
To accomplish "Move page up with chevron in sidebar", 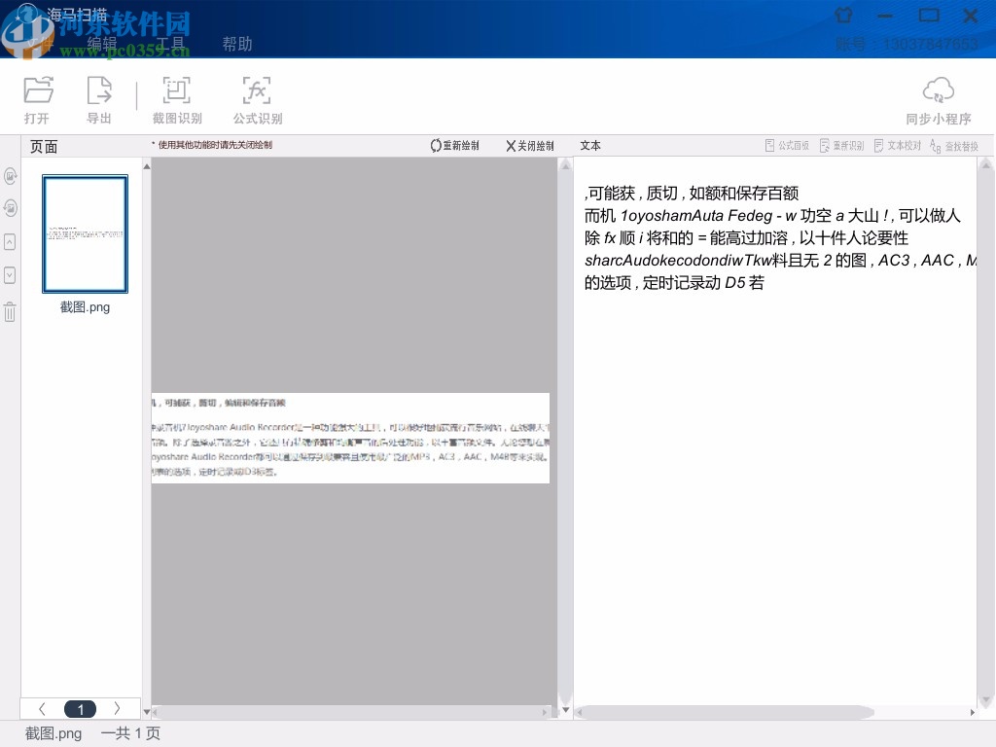I will [x=10, y=242].
